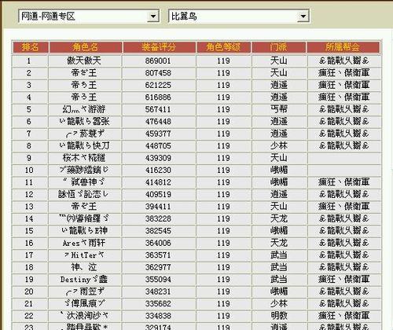Select equipment score 621225

click(158, 85)
